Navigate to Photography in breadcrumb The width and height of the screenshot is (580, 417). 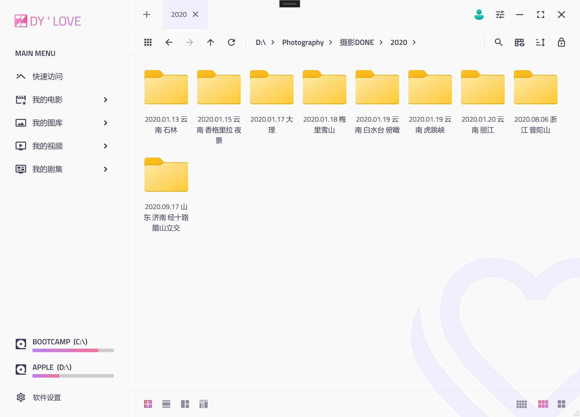coord(303,42)
